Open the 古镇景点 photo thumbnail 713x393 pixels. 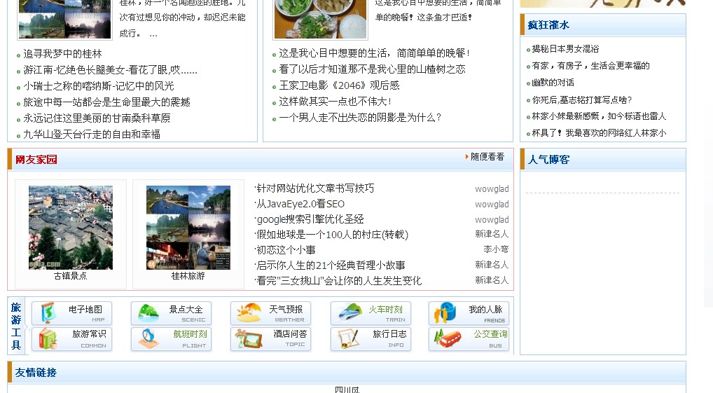click(x=71, y=228)
